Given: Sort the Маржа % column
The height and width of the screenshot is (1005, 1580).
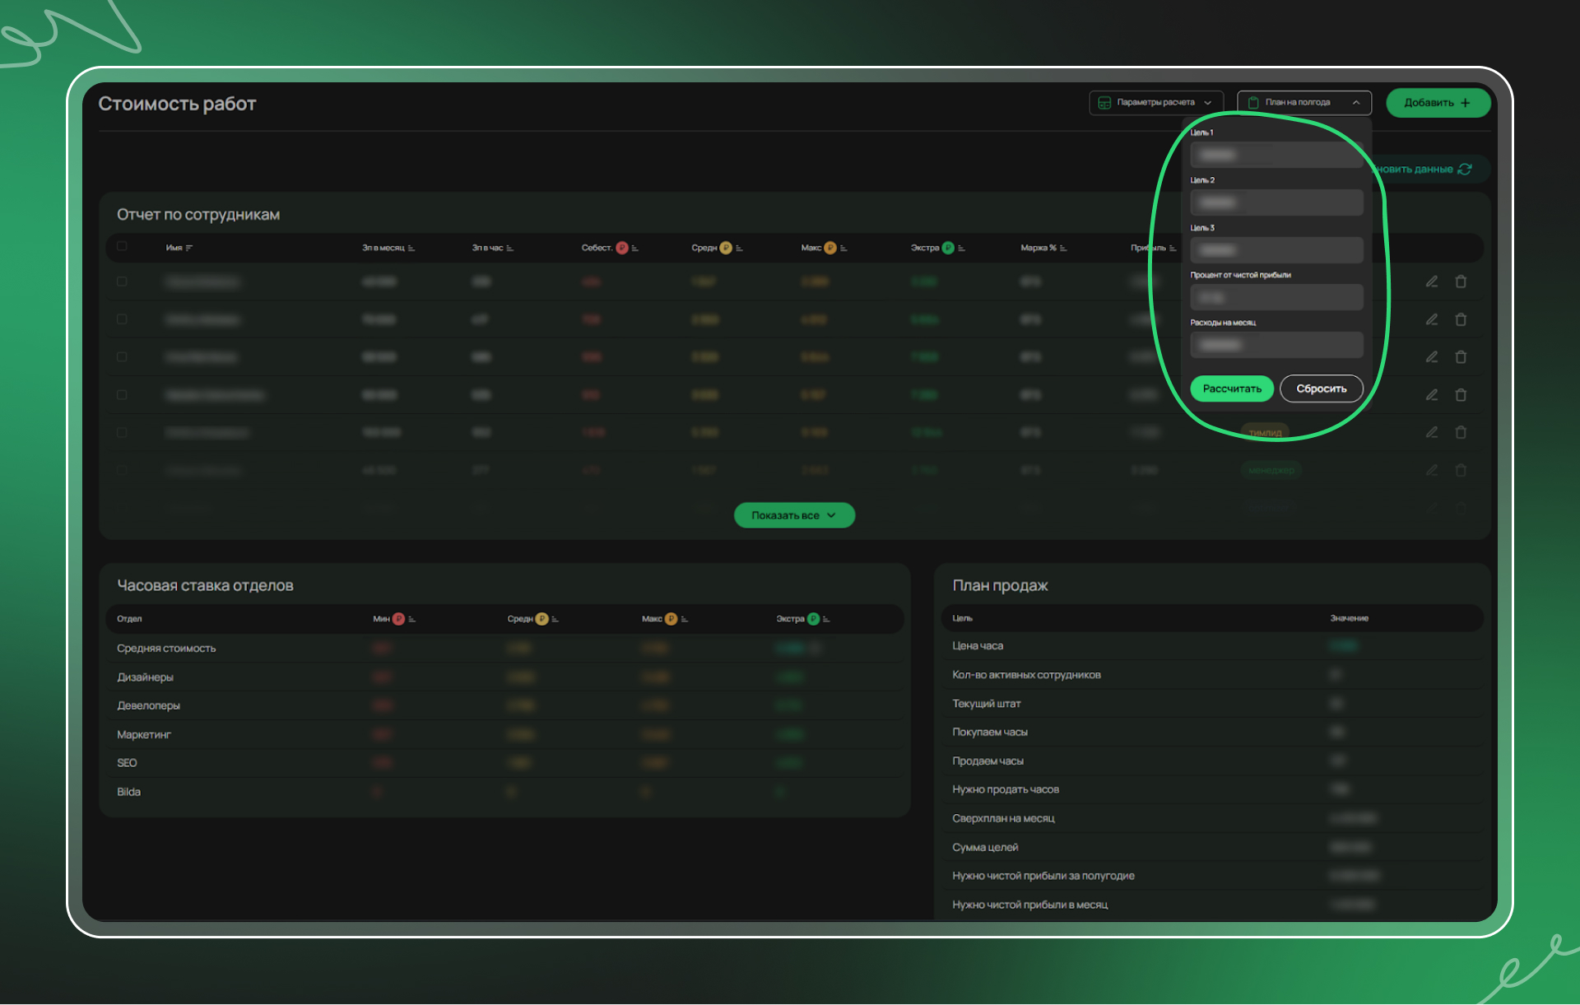Looking at the screenshot, I should pyautogui.click(x=1063, y=248).
